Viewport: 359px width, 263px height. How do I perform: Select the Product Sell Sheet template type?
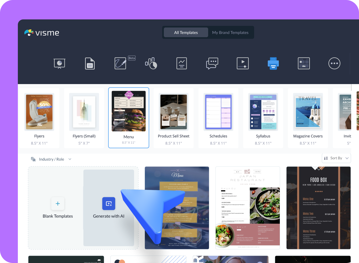174,118
